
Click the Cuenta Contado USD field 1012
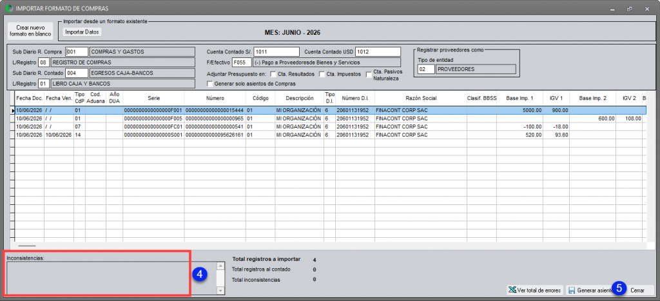378,52
